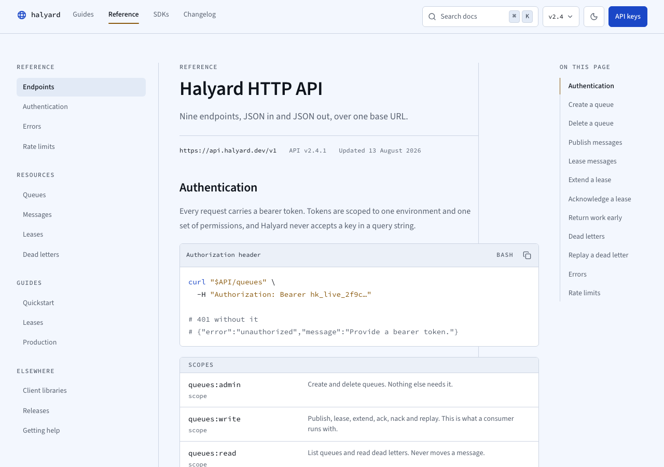Image resolution: width=664 pixels, height=467 pixels.
Task: Copy the Authorization header code snippet
Action: [x=527, y=255]
